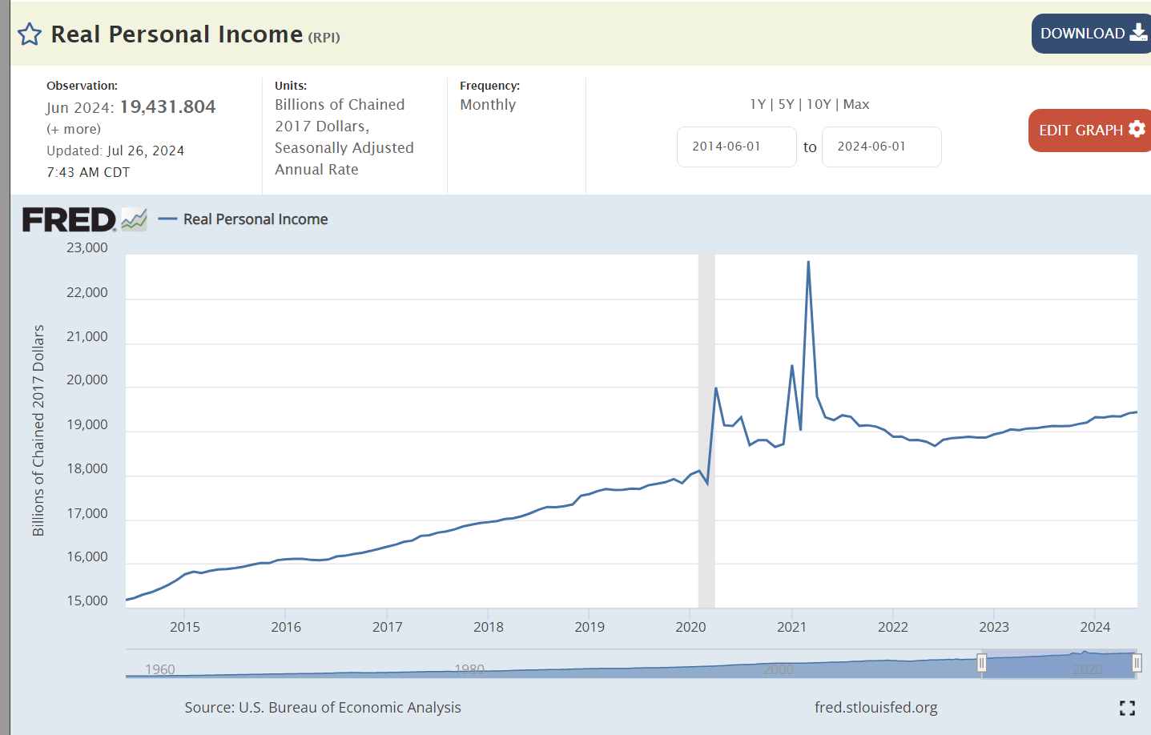
Task: Click the favorite star icon beside the title
Action: pos(30,34)
